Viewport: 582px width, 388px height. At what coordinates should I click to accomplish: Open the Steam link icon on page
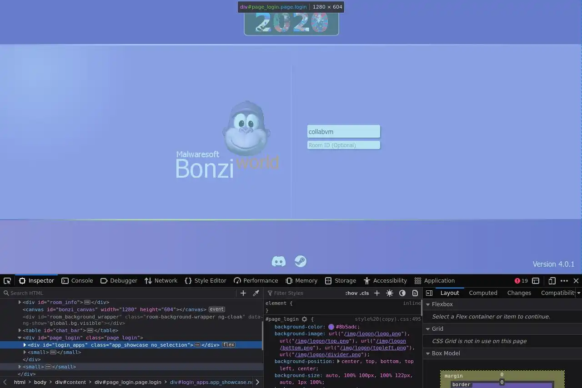pos(301,261)
